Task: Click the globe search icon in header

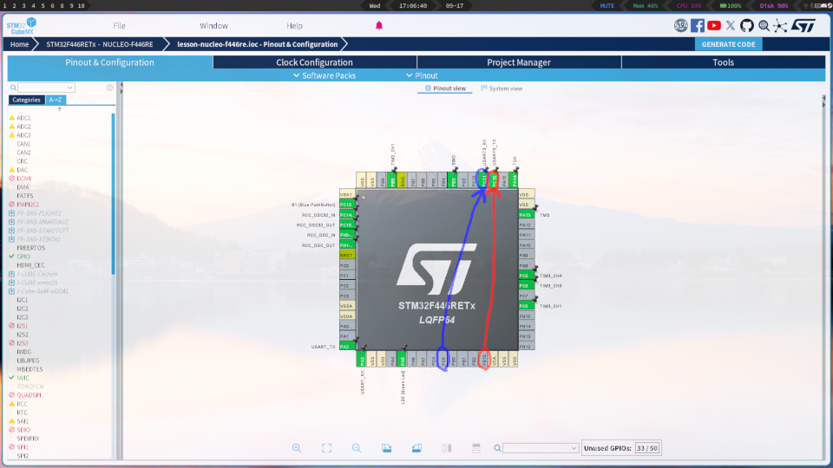Action: 764,25
